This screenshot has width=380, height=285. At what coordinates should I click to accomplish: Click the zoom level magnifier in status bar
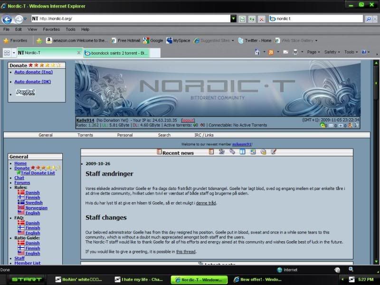[x=351, y=269]
